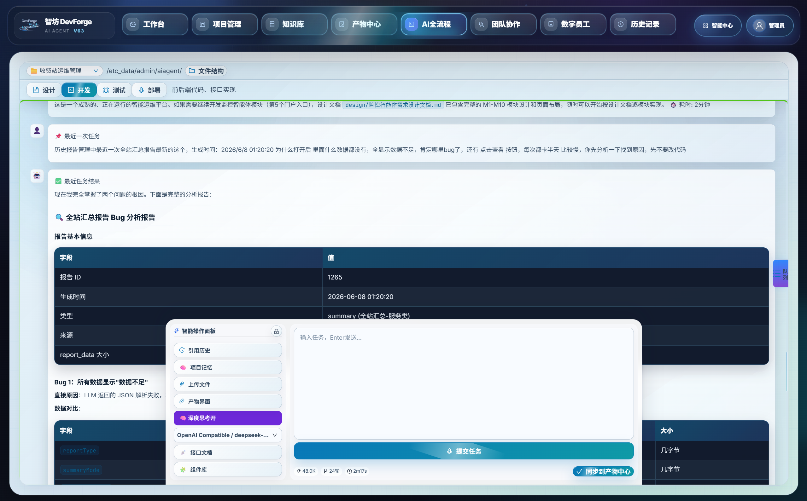Screen dimensions: 807x501
Task: Click the 项目管理 board icon
Action: tap(202, 24)
